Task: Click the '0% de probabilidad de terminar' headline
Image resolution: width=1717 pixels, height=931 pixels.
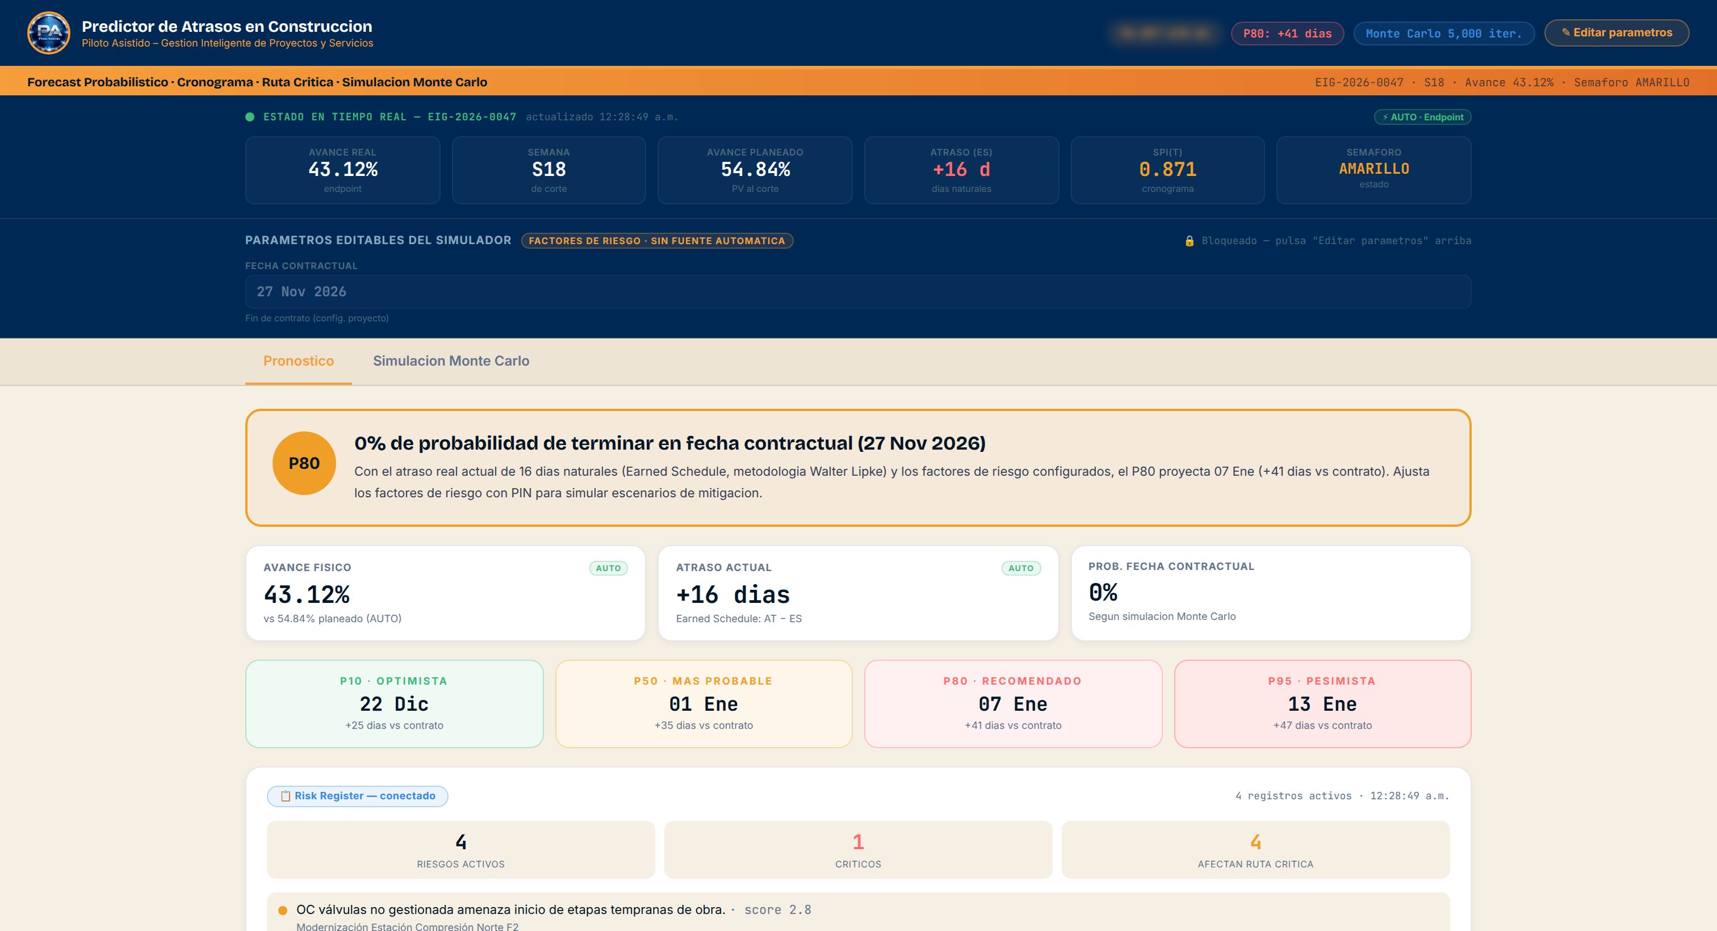Action: coord(670,443)
